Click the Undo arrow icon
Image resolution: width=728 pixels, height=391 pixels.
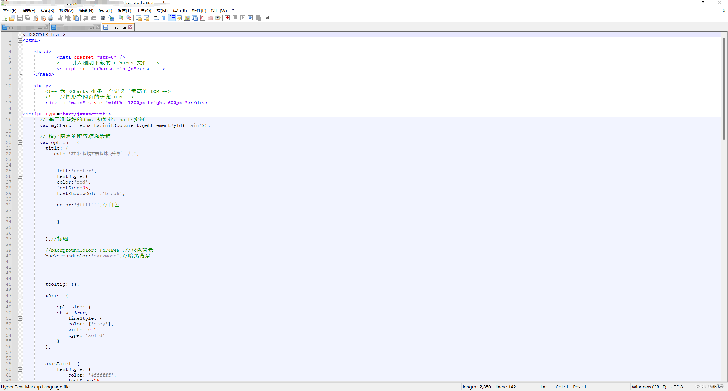[86, 18]
